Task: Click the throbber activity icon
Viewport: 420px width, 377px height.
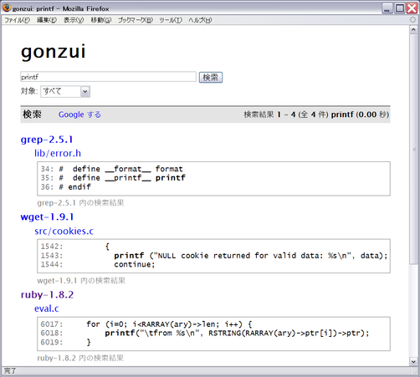Action: point(412,20)
